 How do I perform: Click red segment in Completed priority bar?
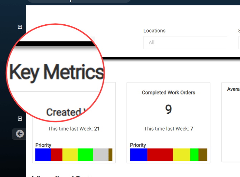coord(160,155)
